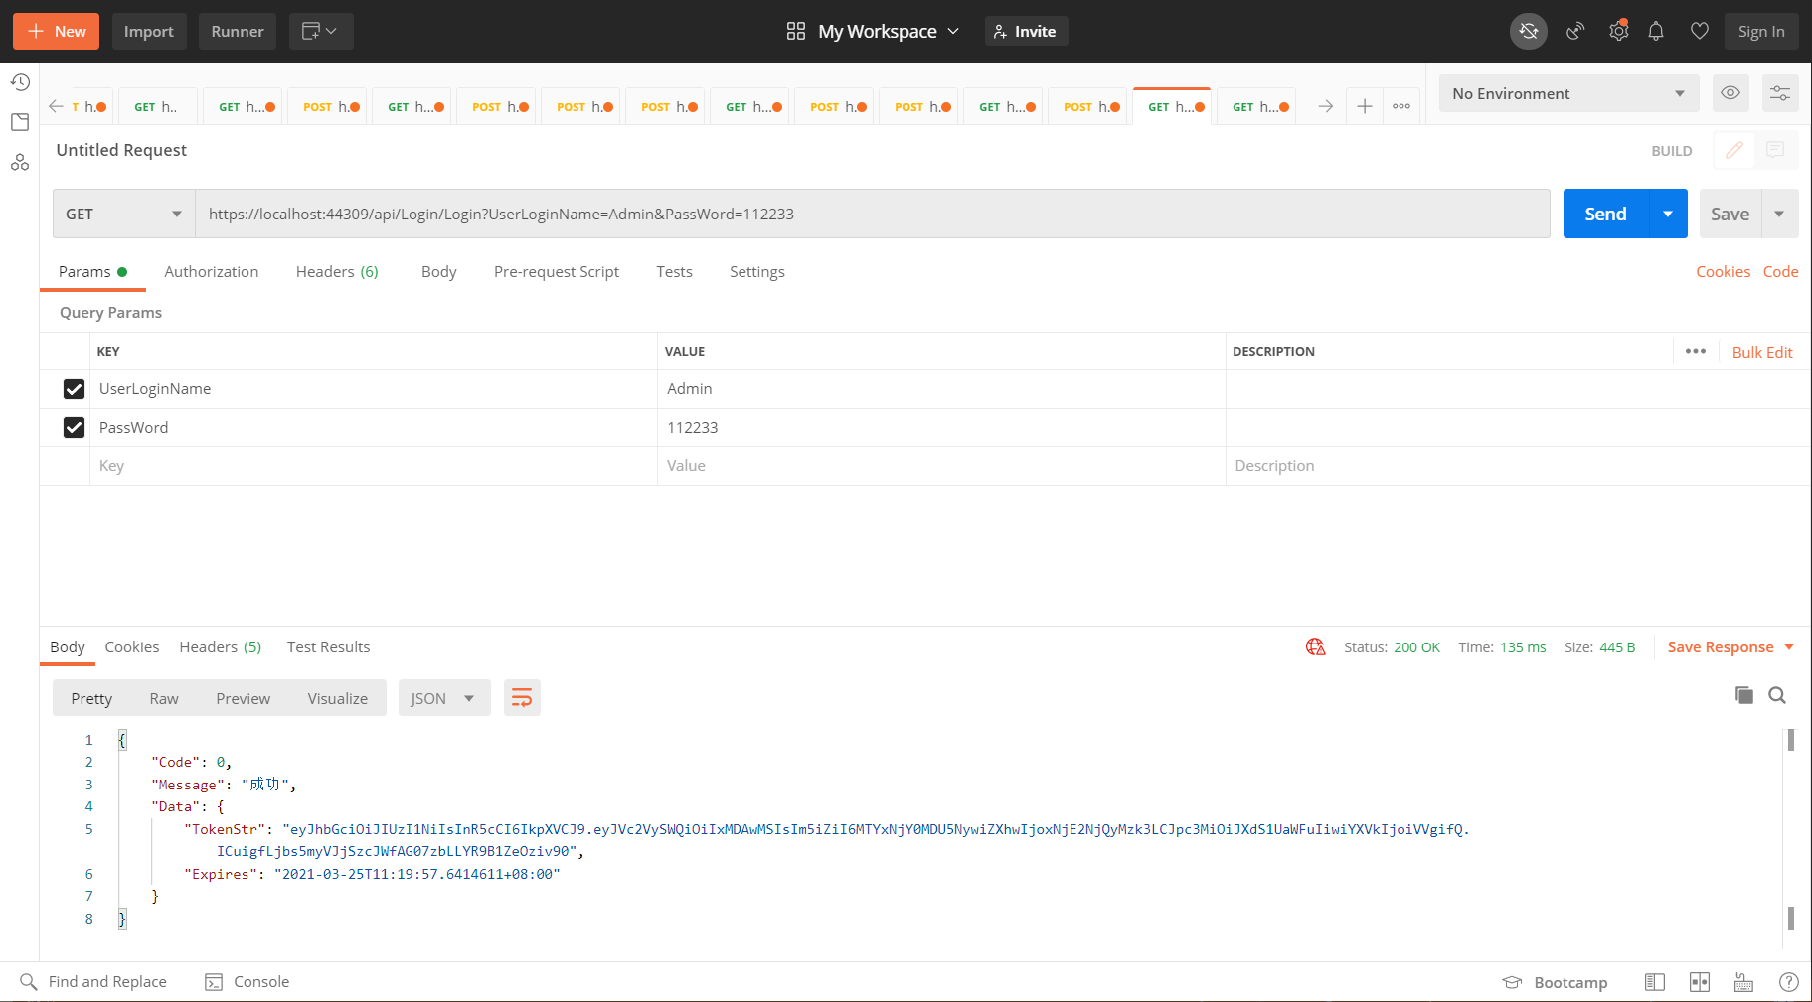Click the Sign In button
Viewport: 1812px width, 1002px height.
[x=1761, y=32]
